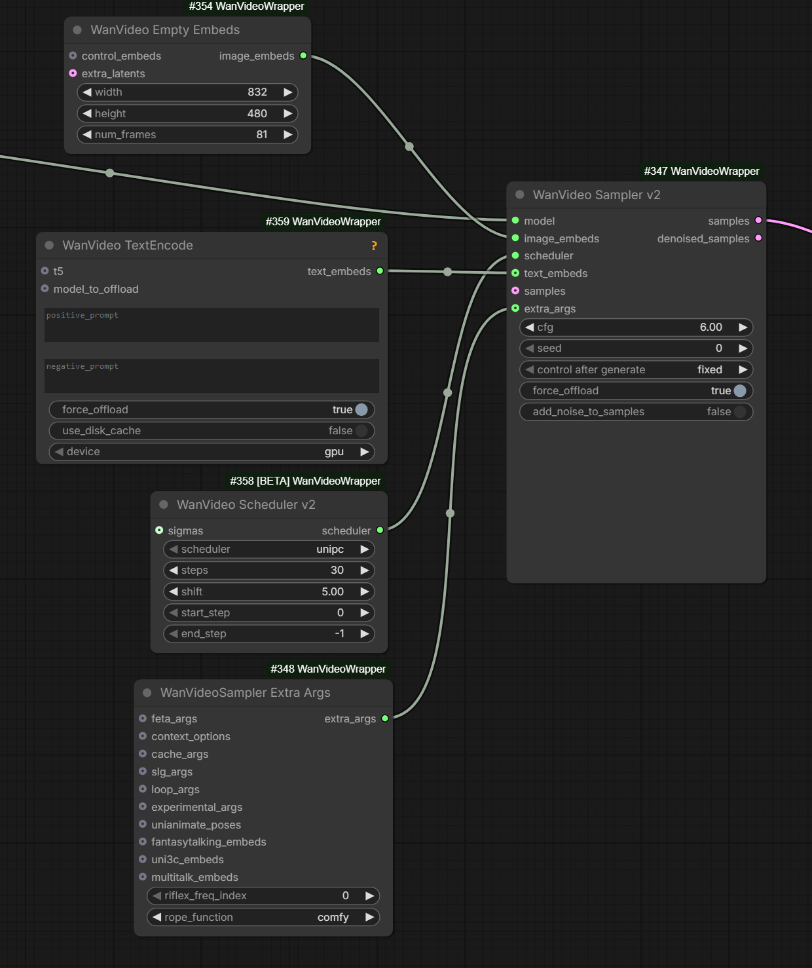This screenshot has width=812, height=968.
Task: Click into the positive_prompt text field
Action: [x=212, y=326]
